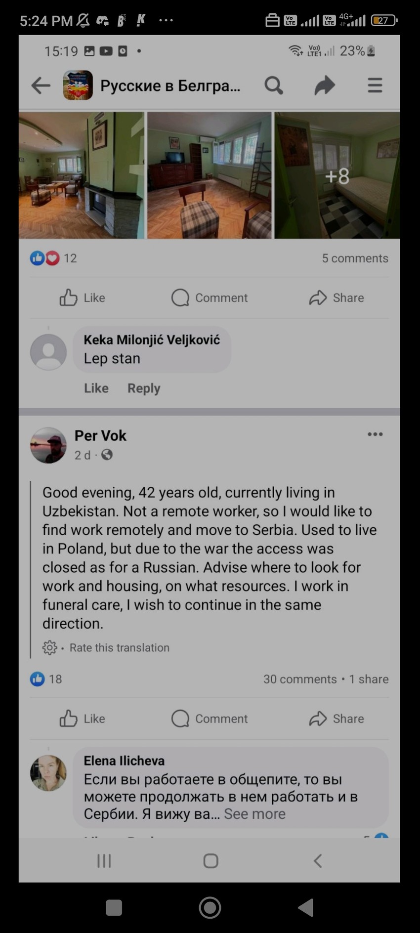Open translation settings gear icon
Screen dimensions: 420x933
pyautogui.click(x=49, y=647)
